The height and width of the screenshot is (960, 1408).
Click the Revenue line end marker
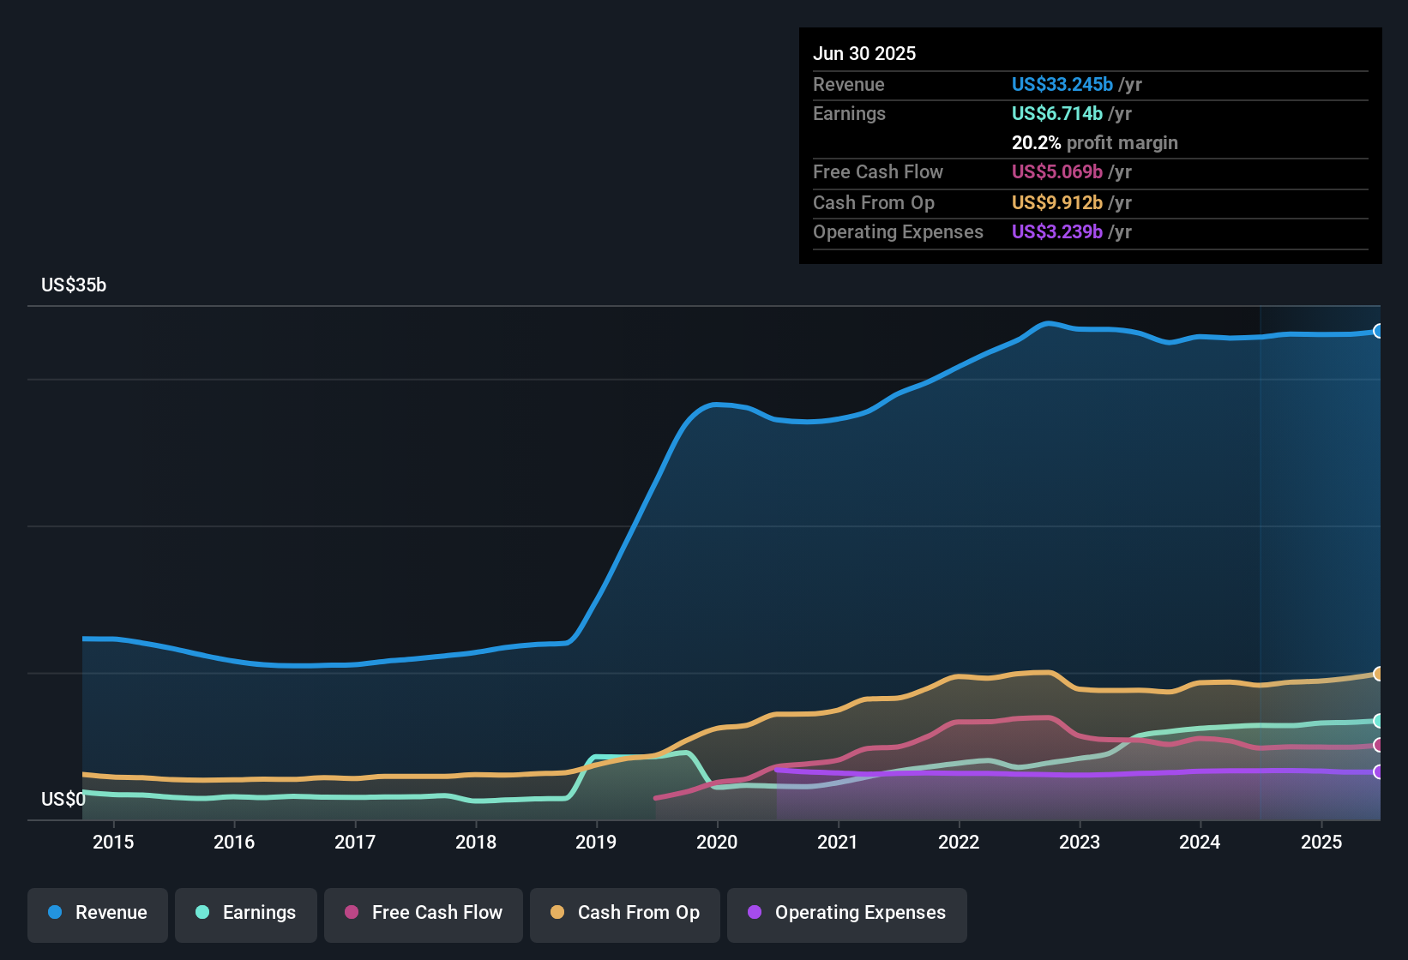point(1379,331)
